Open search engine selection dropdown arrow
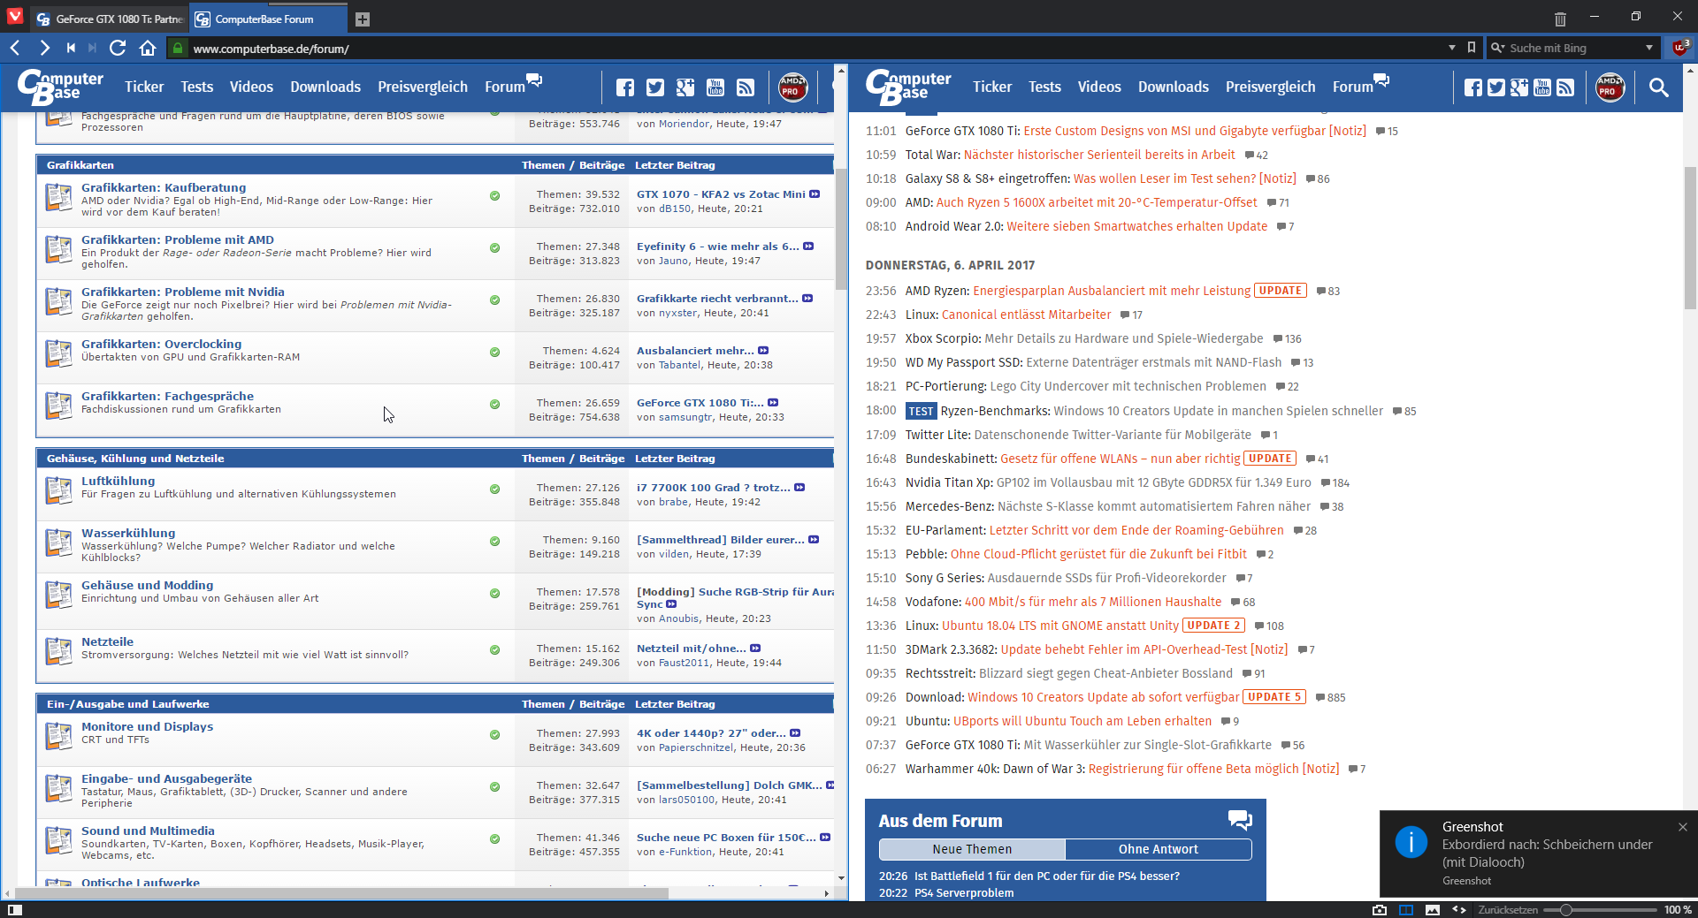This screenshot has width=1698, height=918. tap(1649, 48)
